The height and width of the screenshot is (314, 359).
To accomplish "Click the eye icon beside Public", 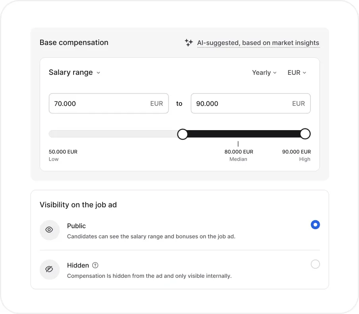I will 49,230.
